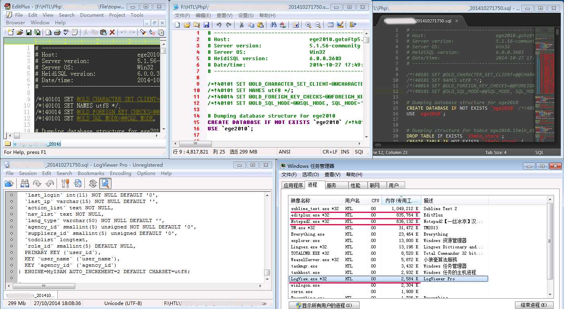Click the Paste icon in EditPlus toolbar

104,32
